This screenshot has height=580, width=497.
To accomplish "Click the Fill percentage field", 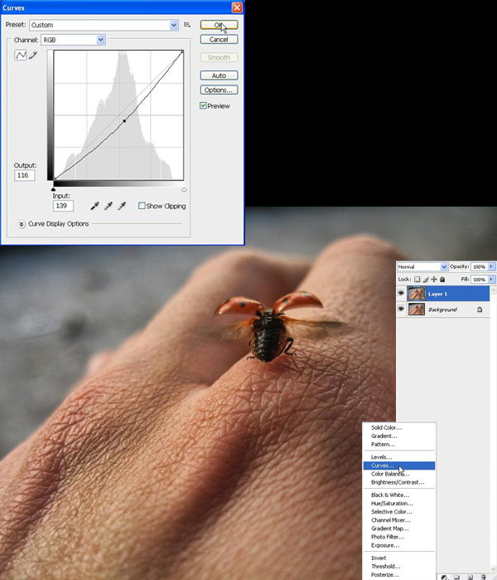I will pos(479,280).
